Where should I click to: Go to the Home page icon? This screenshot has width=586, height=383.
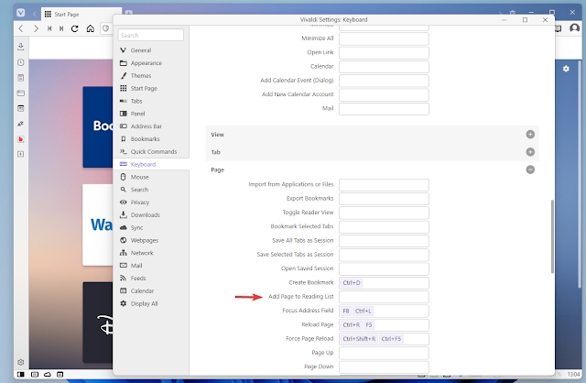pos(91,28)
